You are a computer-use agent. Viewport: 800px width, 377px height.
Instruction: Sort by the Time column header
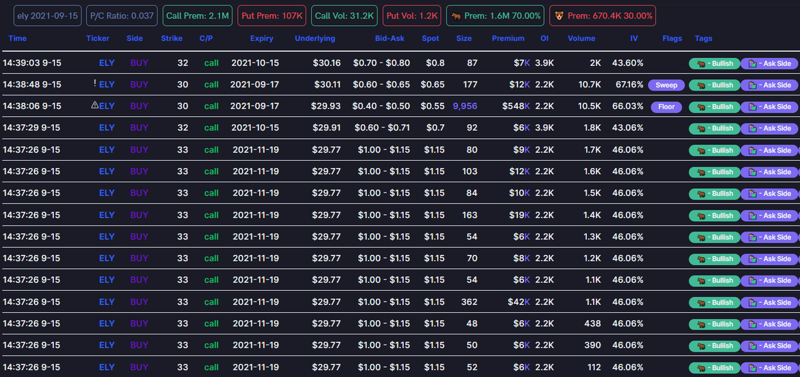click(x=18, y=39)
